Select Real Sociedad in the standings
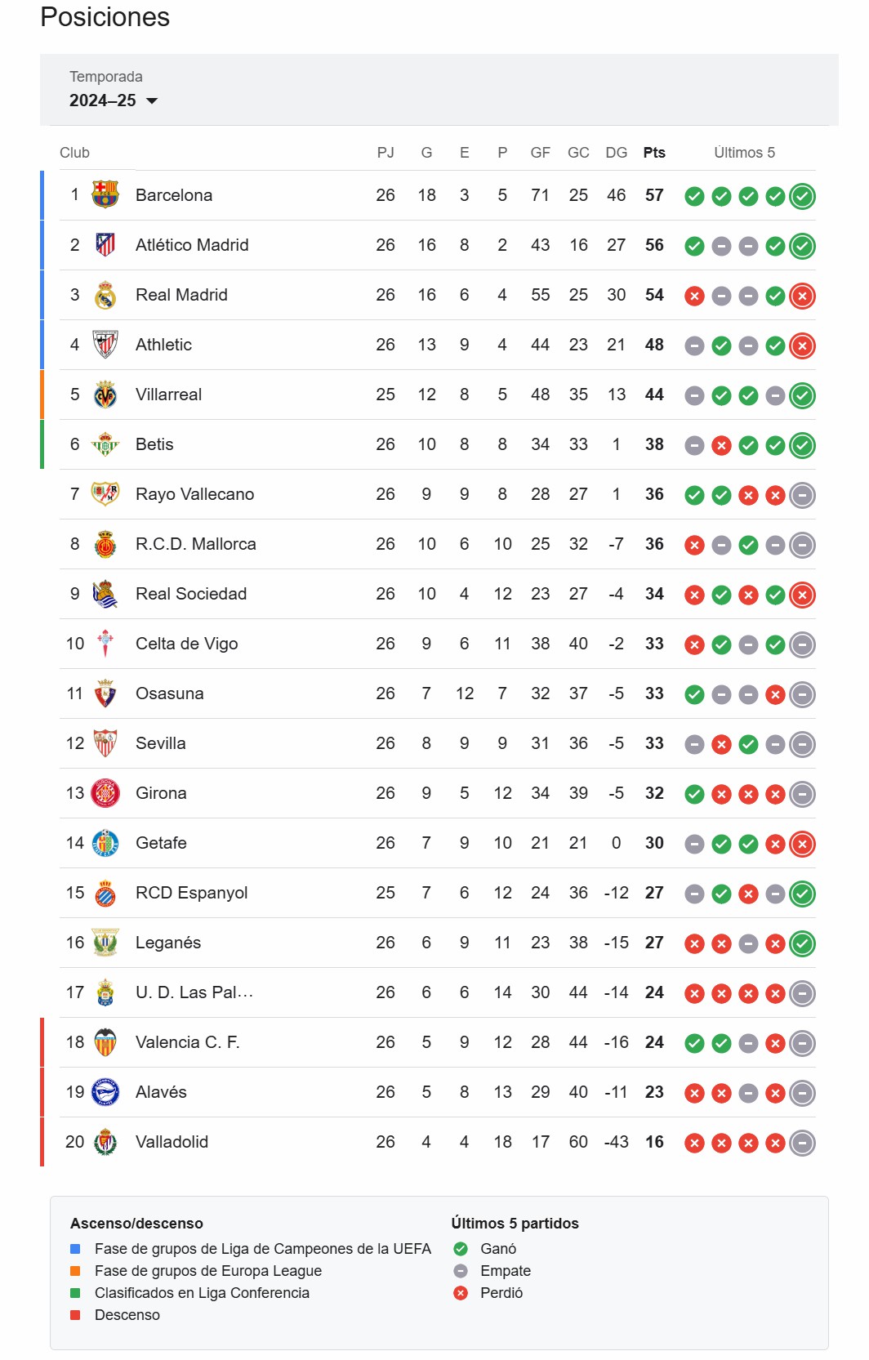 click(x=191, y=594)
